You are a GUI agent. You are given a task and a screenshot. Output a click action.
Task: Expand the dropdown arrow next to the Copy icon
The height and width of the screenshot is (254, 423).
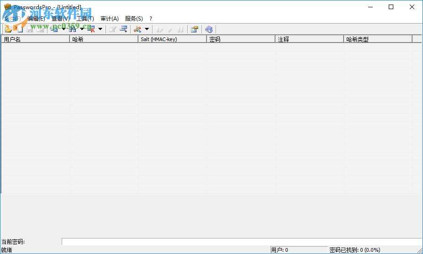(63, 29)
